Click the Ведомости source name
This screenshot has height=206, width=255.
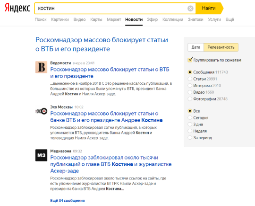point(60,63)
